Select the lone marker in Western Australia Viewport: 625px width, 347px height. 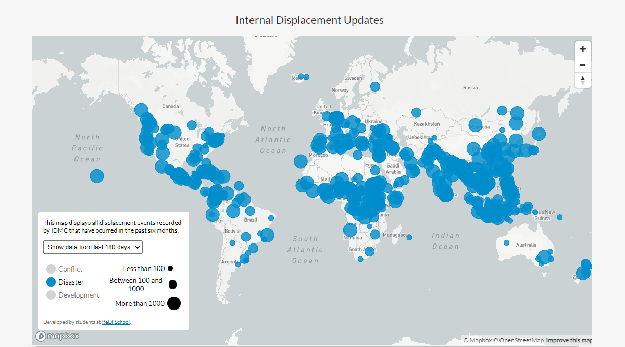pyautogui.click(x=506, y=242)
